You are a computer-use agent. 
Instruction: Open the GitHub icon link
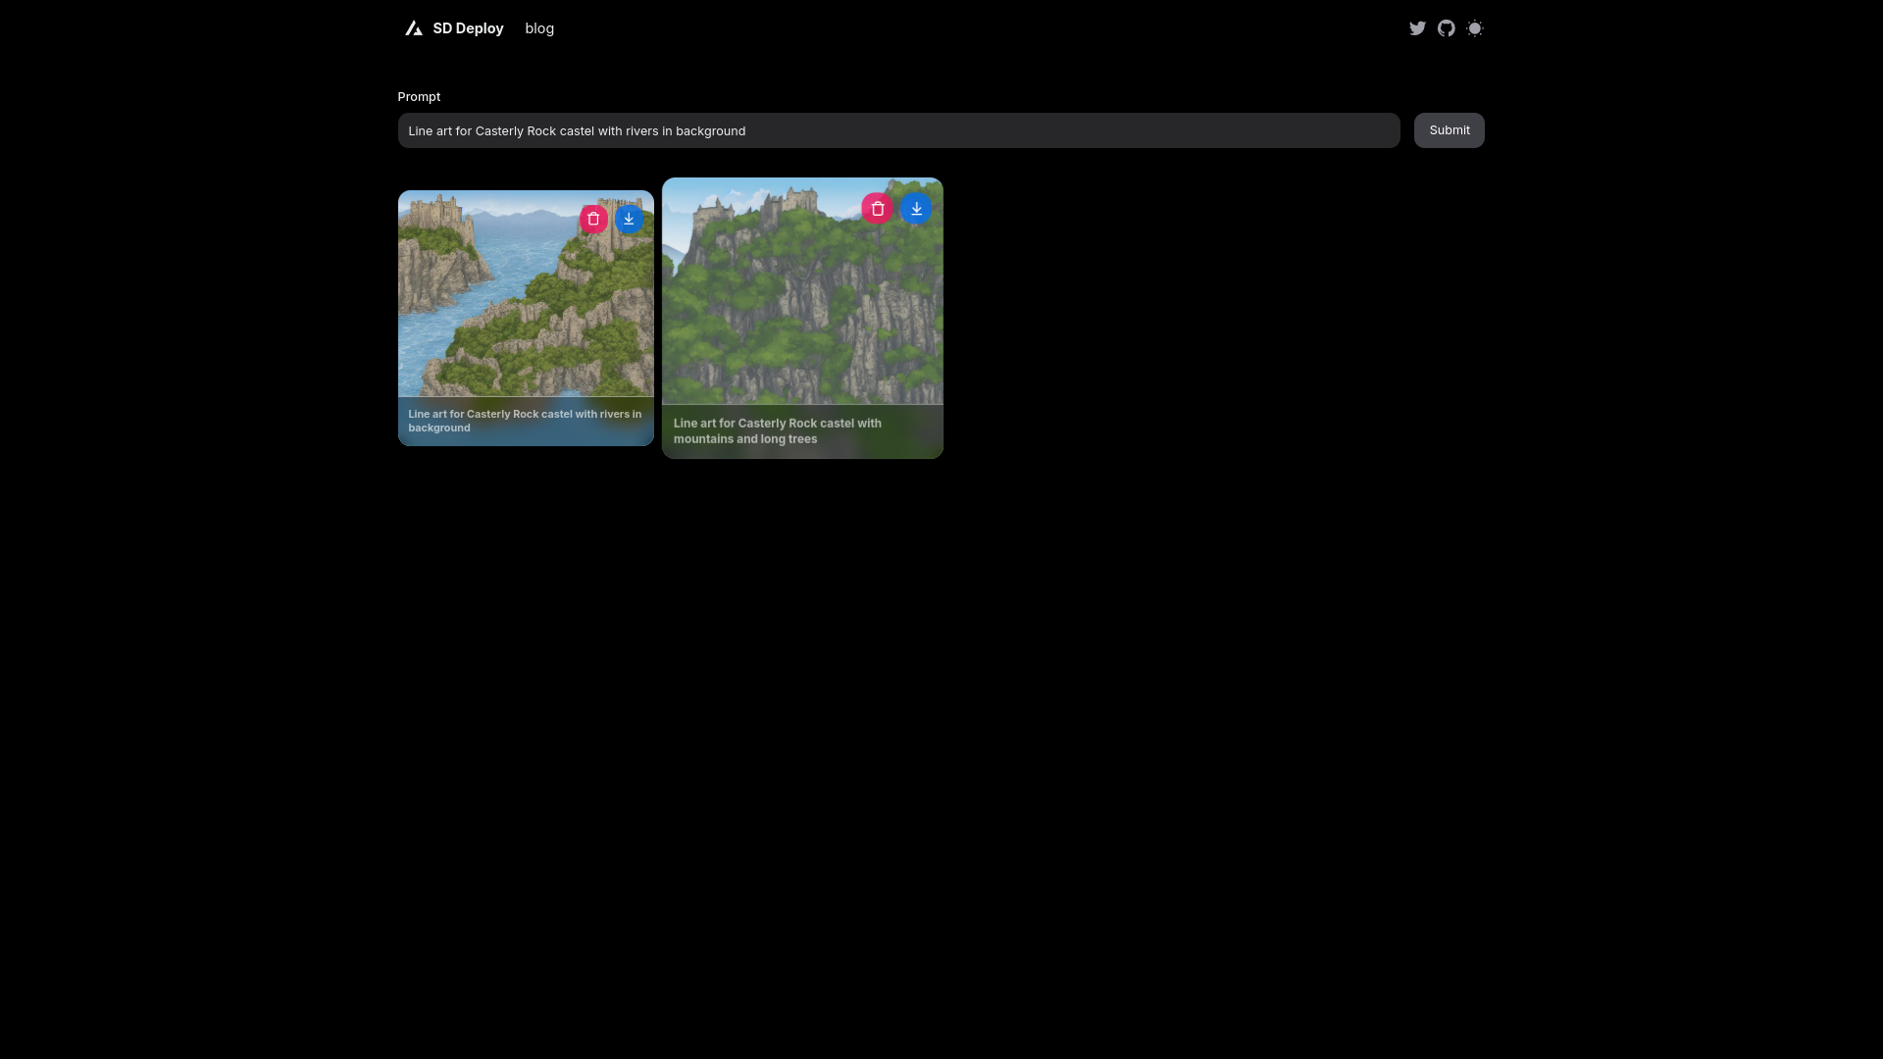[1447, 28]
